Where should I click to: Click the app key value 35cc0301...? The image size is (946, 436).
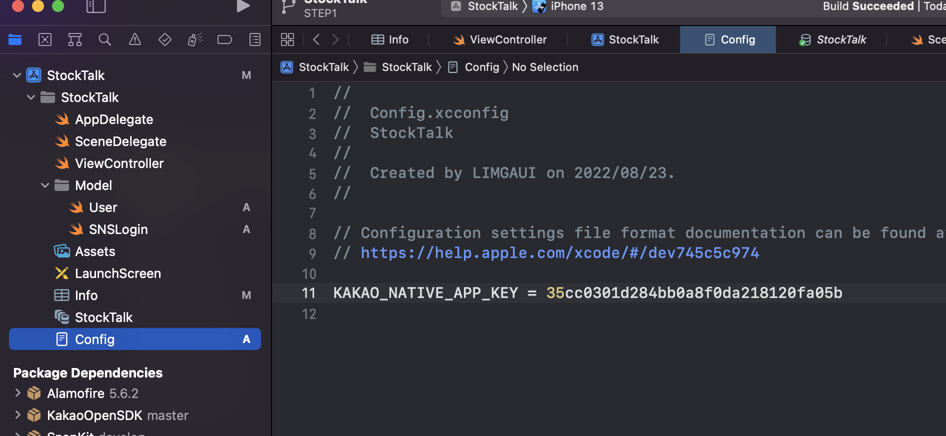(x=694, y=293)
